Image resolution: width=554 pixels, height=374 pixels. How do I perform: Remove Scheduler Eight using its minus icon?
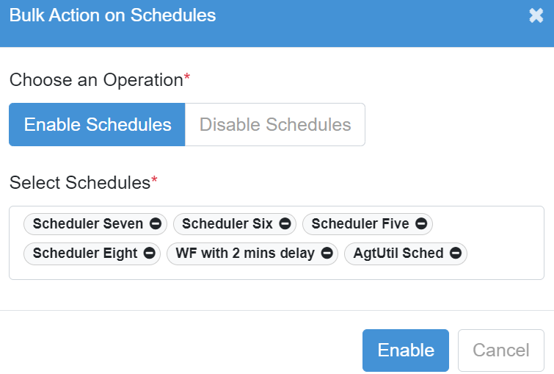click(150, 253)
